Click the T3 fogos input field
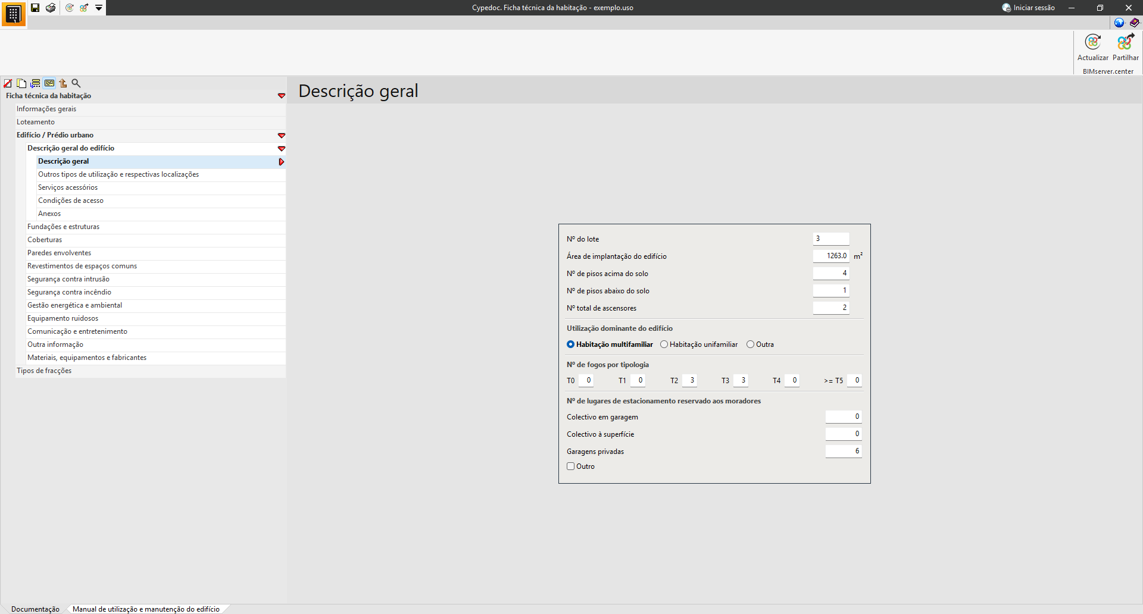The height and width of the screenshot is (614, 1143). point(741,380)
